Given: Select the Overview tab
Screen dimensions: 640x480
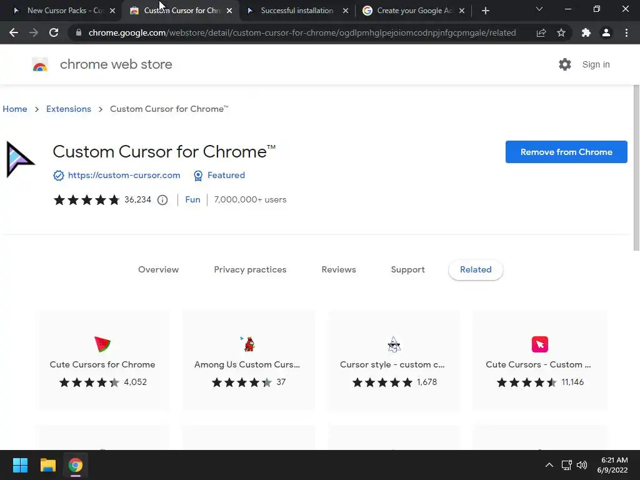Looking at the screenshot, I should click(158, 270).
